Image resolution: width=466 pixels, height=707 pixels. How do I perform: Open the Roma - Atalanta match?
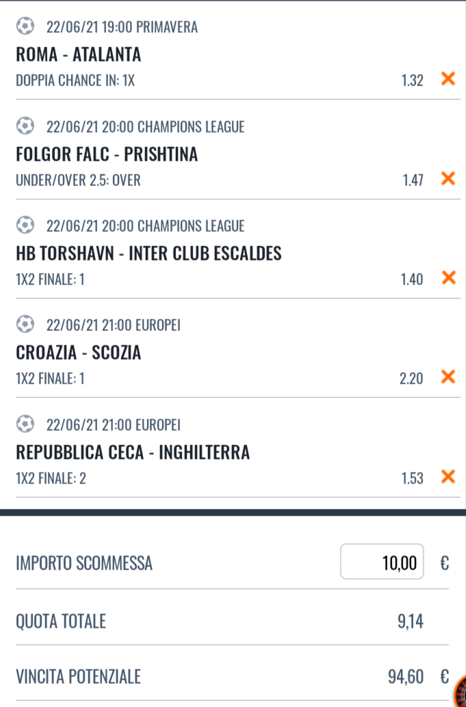[78, 54]
